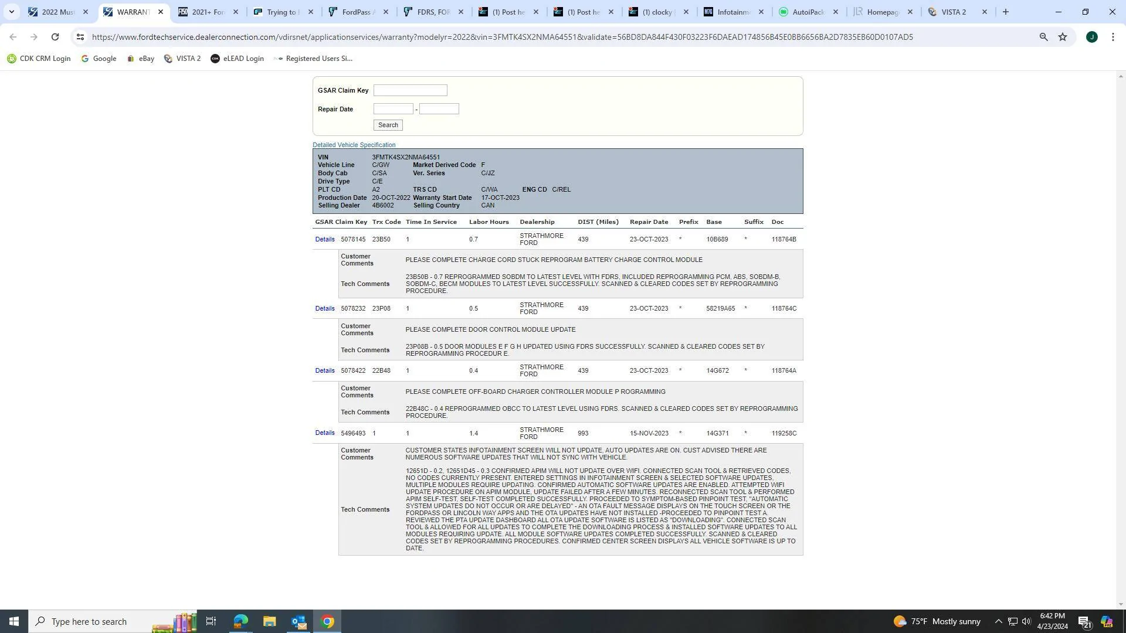Viewport: 1126px width, 633px height.
Task: Open Detailed Vehicle Specification link
Action: pyautogui.click(x=354, y=145)
